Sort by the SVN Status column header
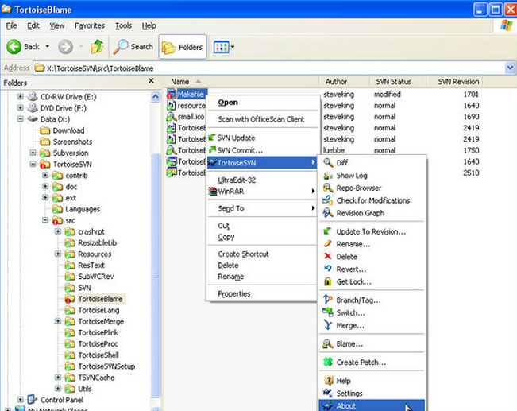Screen dimensions: 517x411 pyautogui.click(x=393, y=82)
